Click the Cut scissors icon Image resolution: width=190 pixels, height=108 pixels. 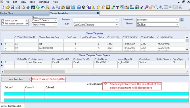[53, 7]
